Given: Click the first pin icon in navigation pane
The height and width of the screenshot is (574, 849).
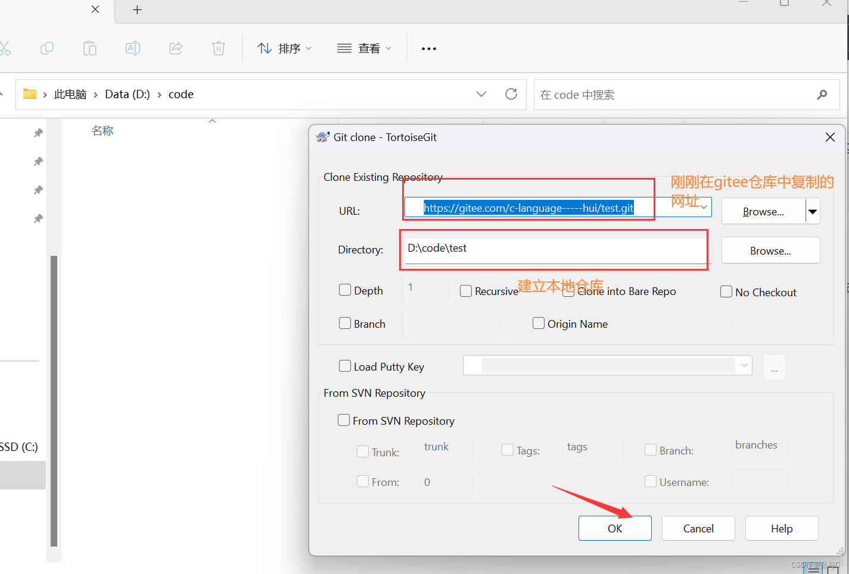Looking at the screenshot, I should (38, 133).
